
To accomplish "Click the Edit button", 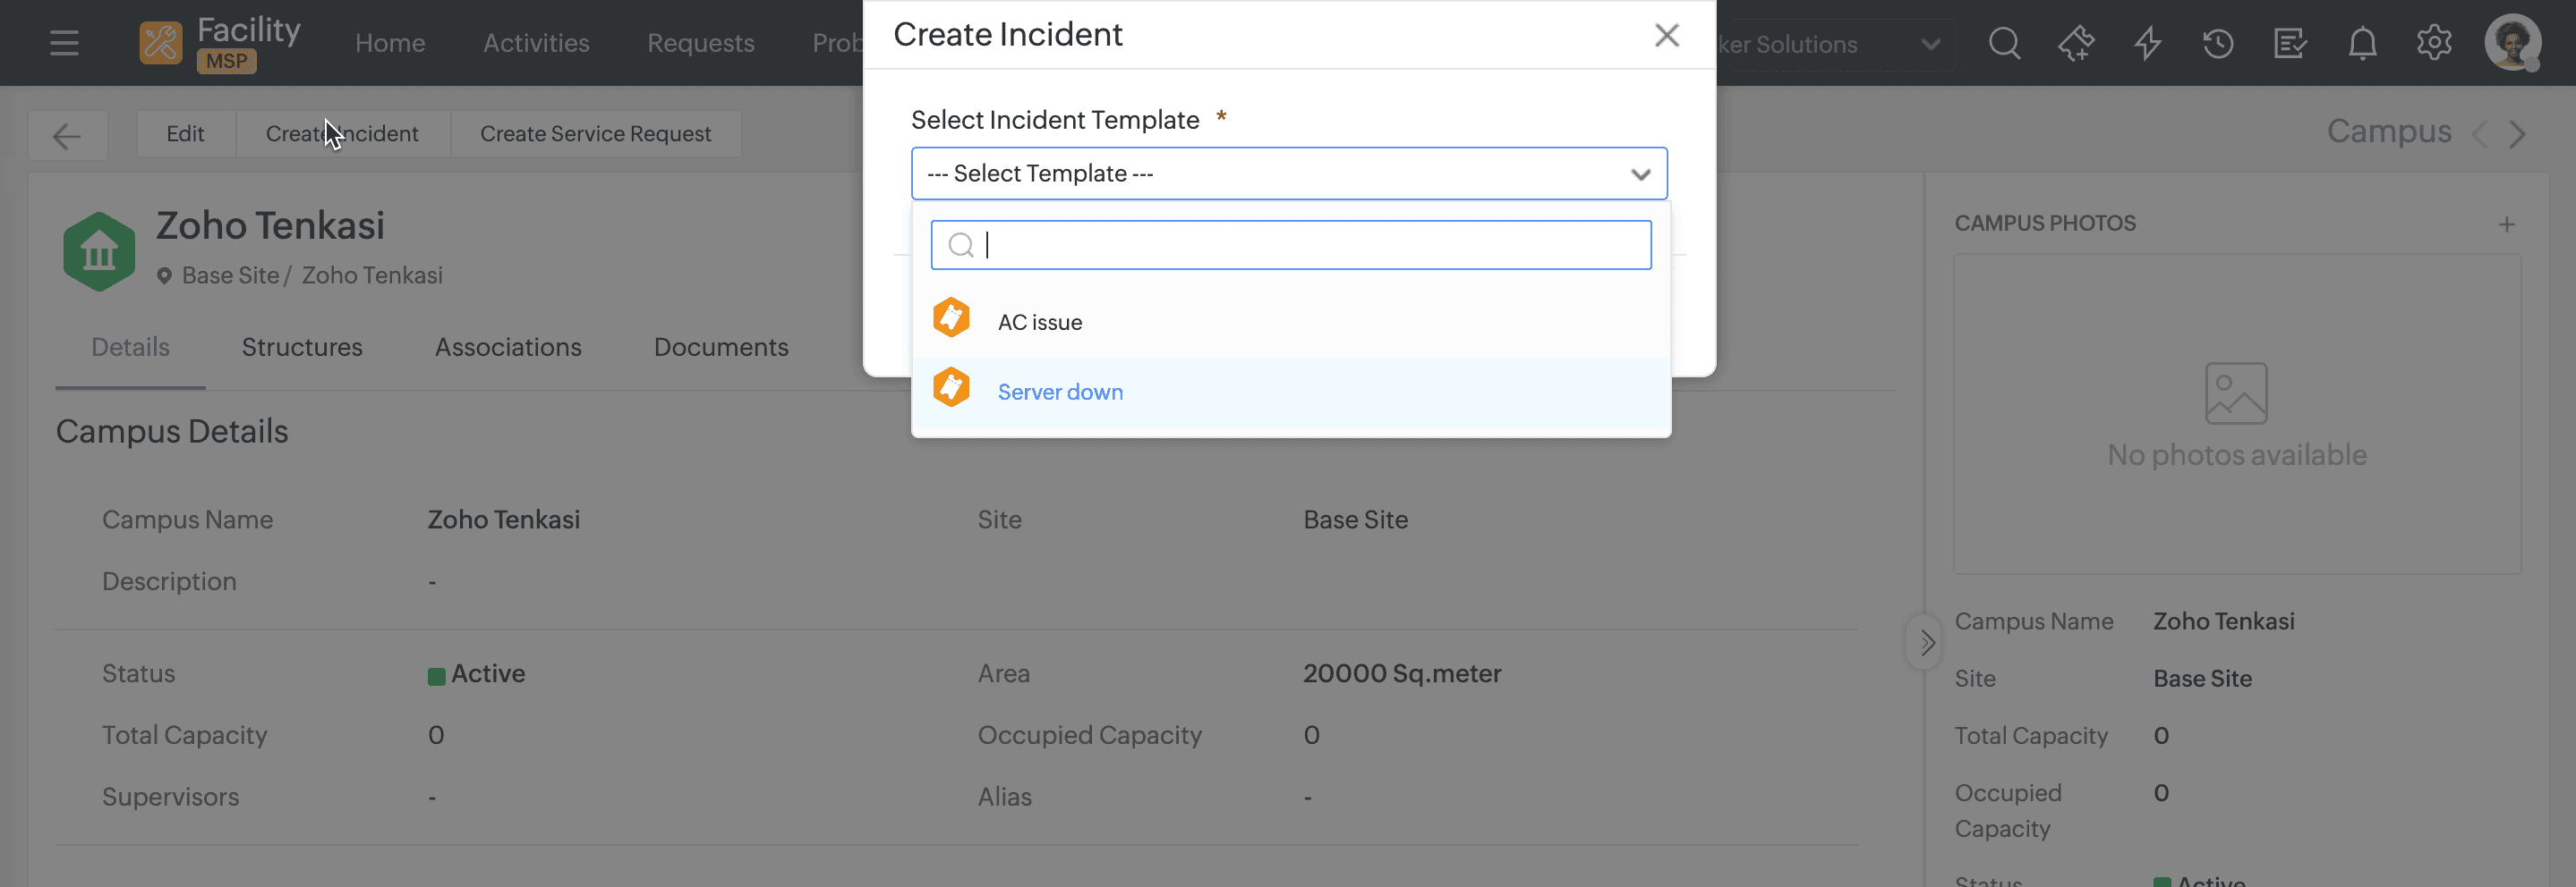I will click(x=185, y=134).
